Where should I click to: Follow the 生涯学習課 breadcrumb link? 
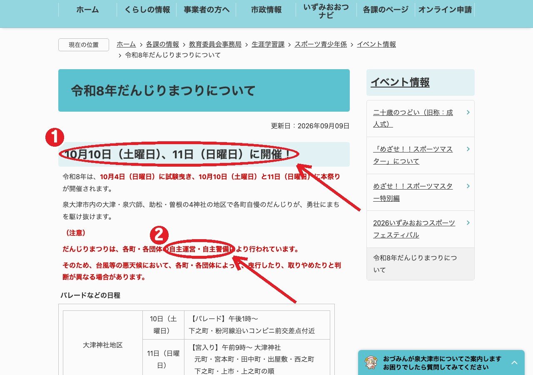pos(268,44)
